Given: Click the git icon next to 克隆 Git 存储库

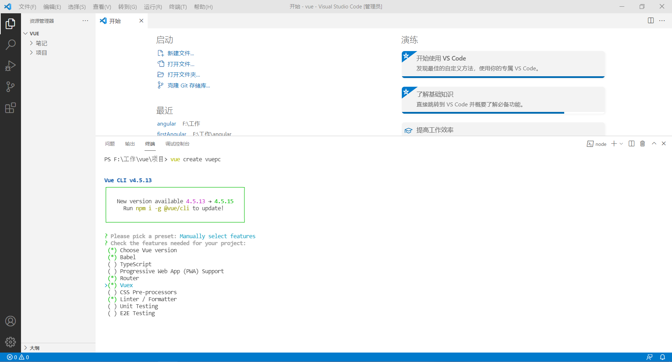Looking at the screenshot, I should pos(161,85).
